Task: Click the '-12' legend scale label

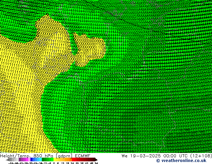Action: 44,163
